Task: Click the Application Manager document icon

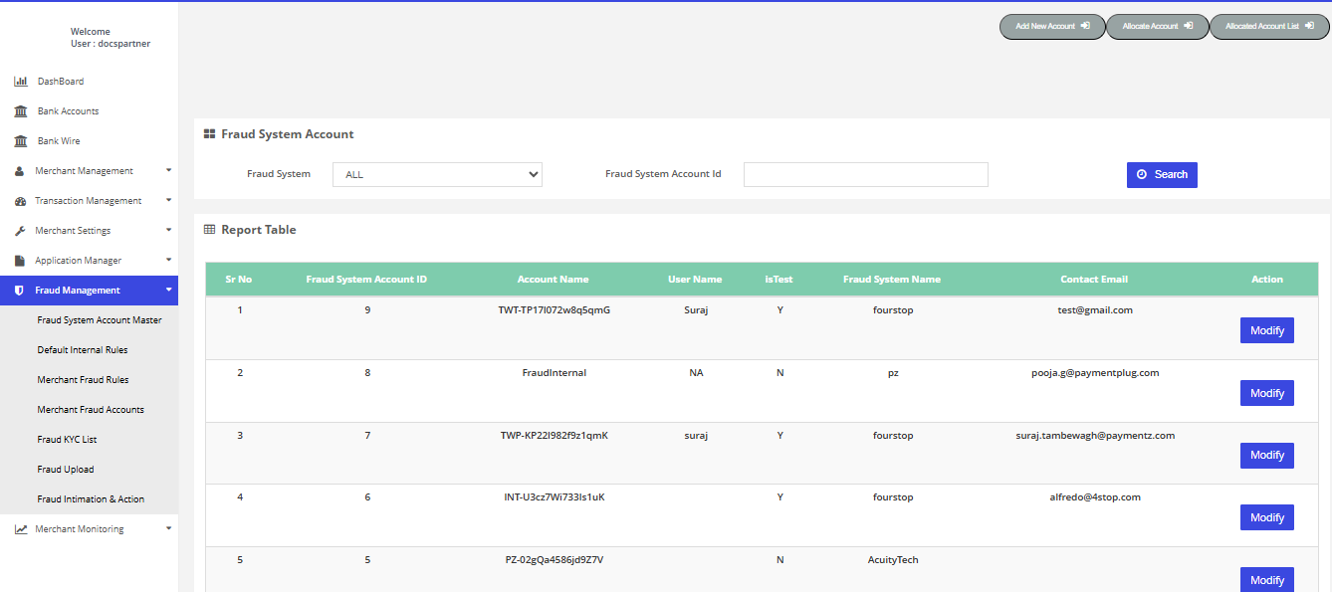Action: click(x=20, y=261)
